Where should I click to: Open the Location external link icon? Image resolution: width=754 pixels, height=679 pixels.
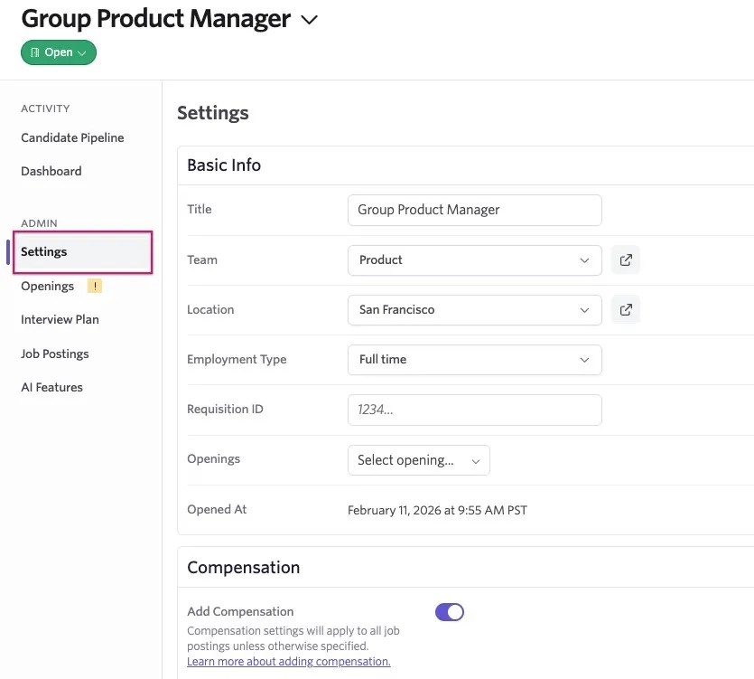[x=625, y=309]
